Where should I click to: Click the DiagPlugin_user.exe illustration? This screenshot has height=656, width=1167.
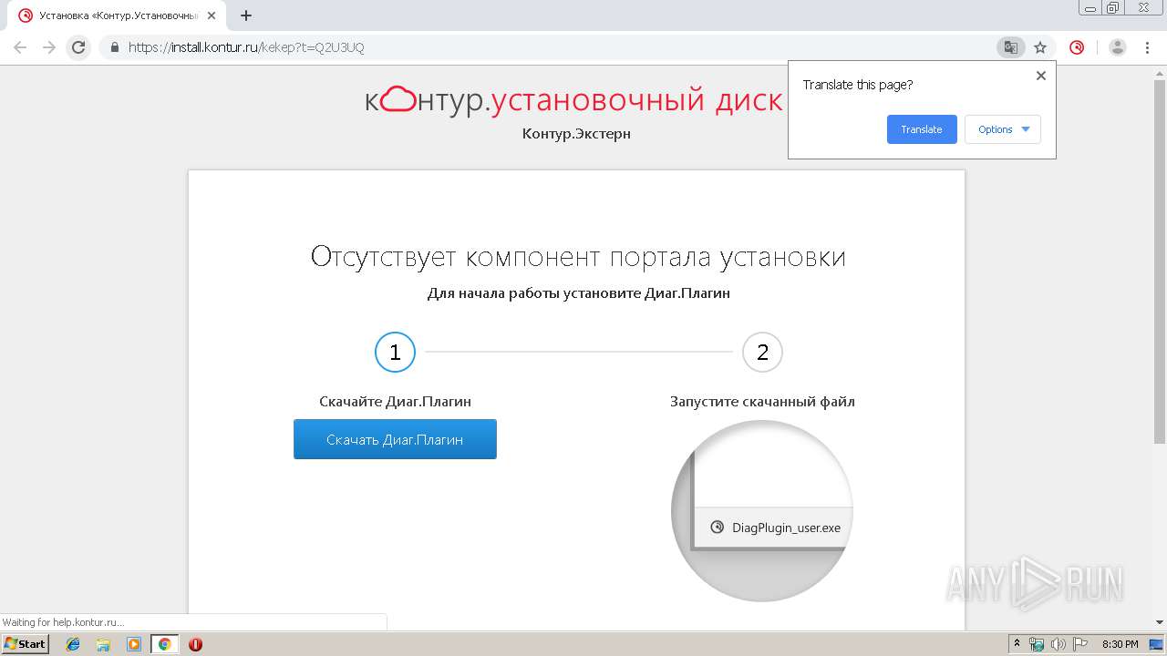(x=762, y=510)
